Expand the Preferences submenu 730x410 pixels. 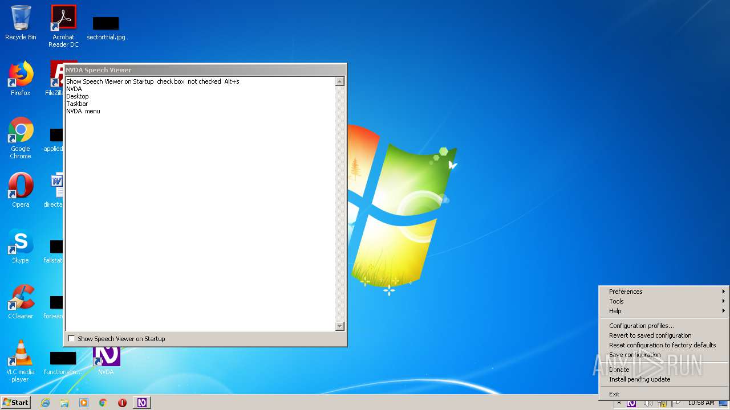[664, 292]
